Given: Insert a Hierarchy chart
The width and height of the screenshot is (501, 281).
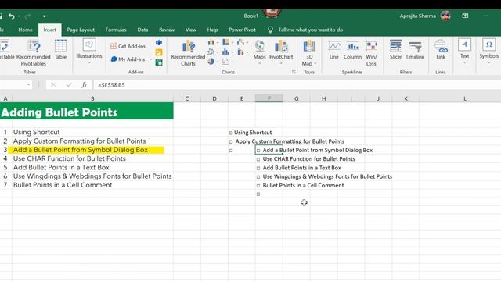Looking at the screenshot, I should click(x=228, y=42).
